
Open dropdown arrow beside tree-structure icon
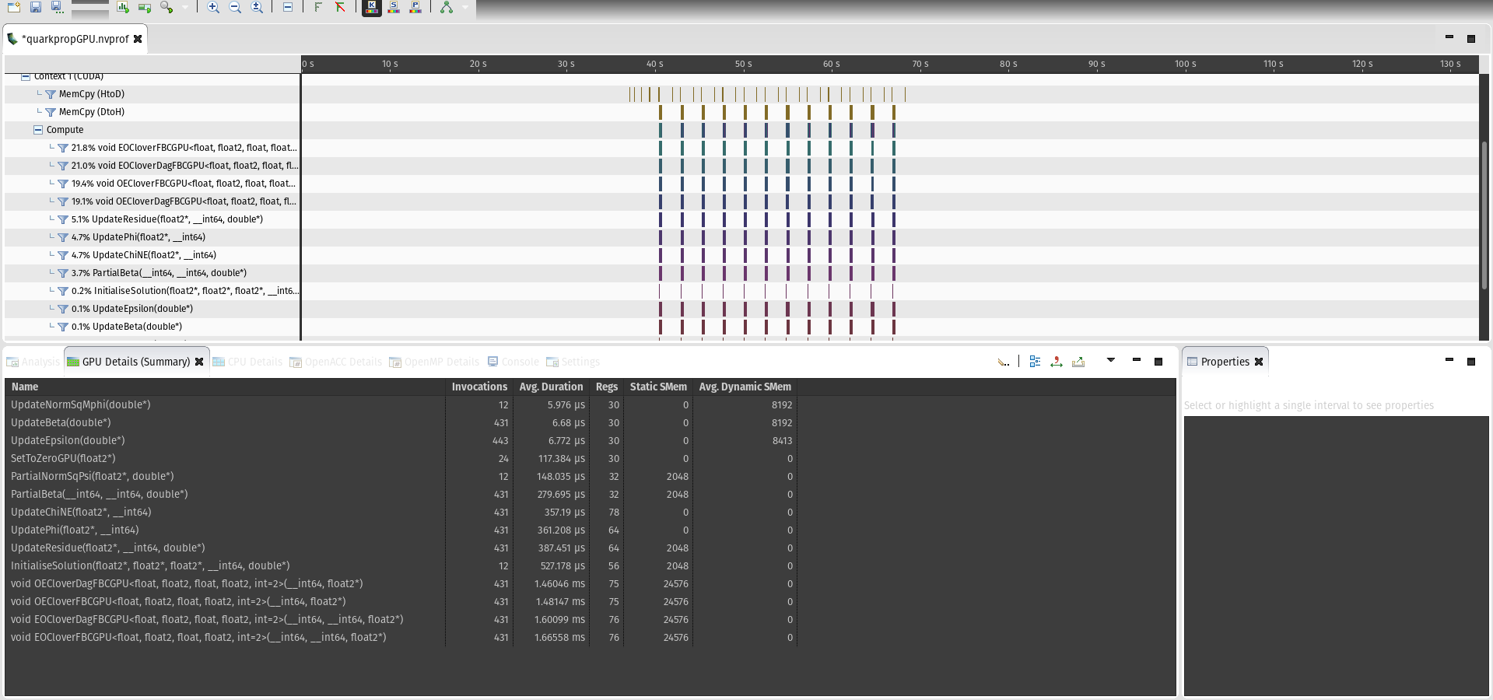point(465,7)
